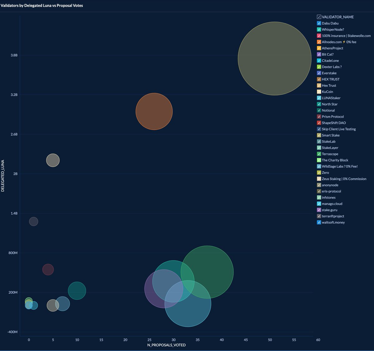This screenshot has height=351, width=374.
Task: Toggle the Notional legend checkbox
Action: pos(319,110)
